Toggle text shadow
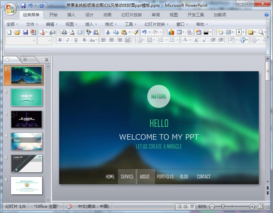 click(x=84, y=40)
